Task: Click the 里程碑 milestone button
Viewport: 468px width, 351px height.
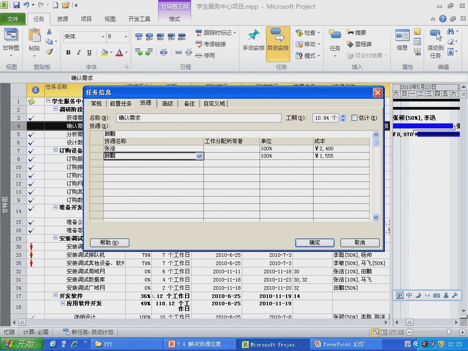Action: [x=359, y=44]
